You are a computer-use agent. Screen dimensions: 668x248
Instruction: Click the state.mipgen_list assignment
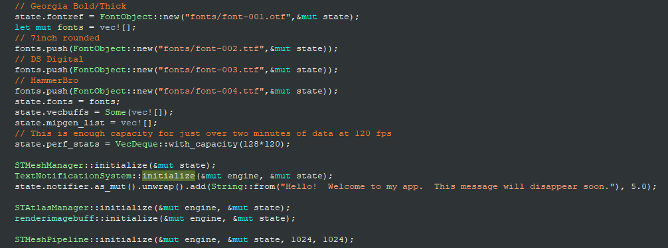(86, 123)
